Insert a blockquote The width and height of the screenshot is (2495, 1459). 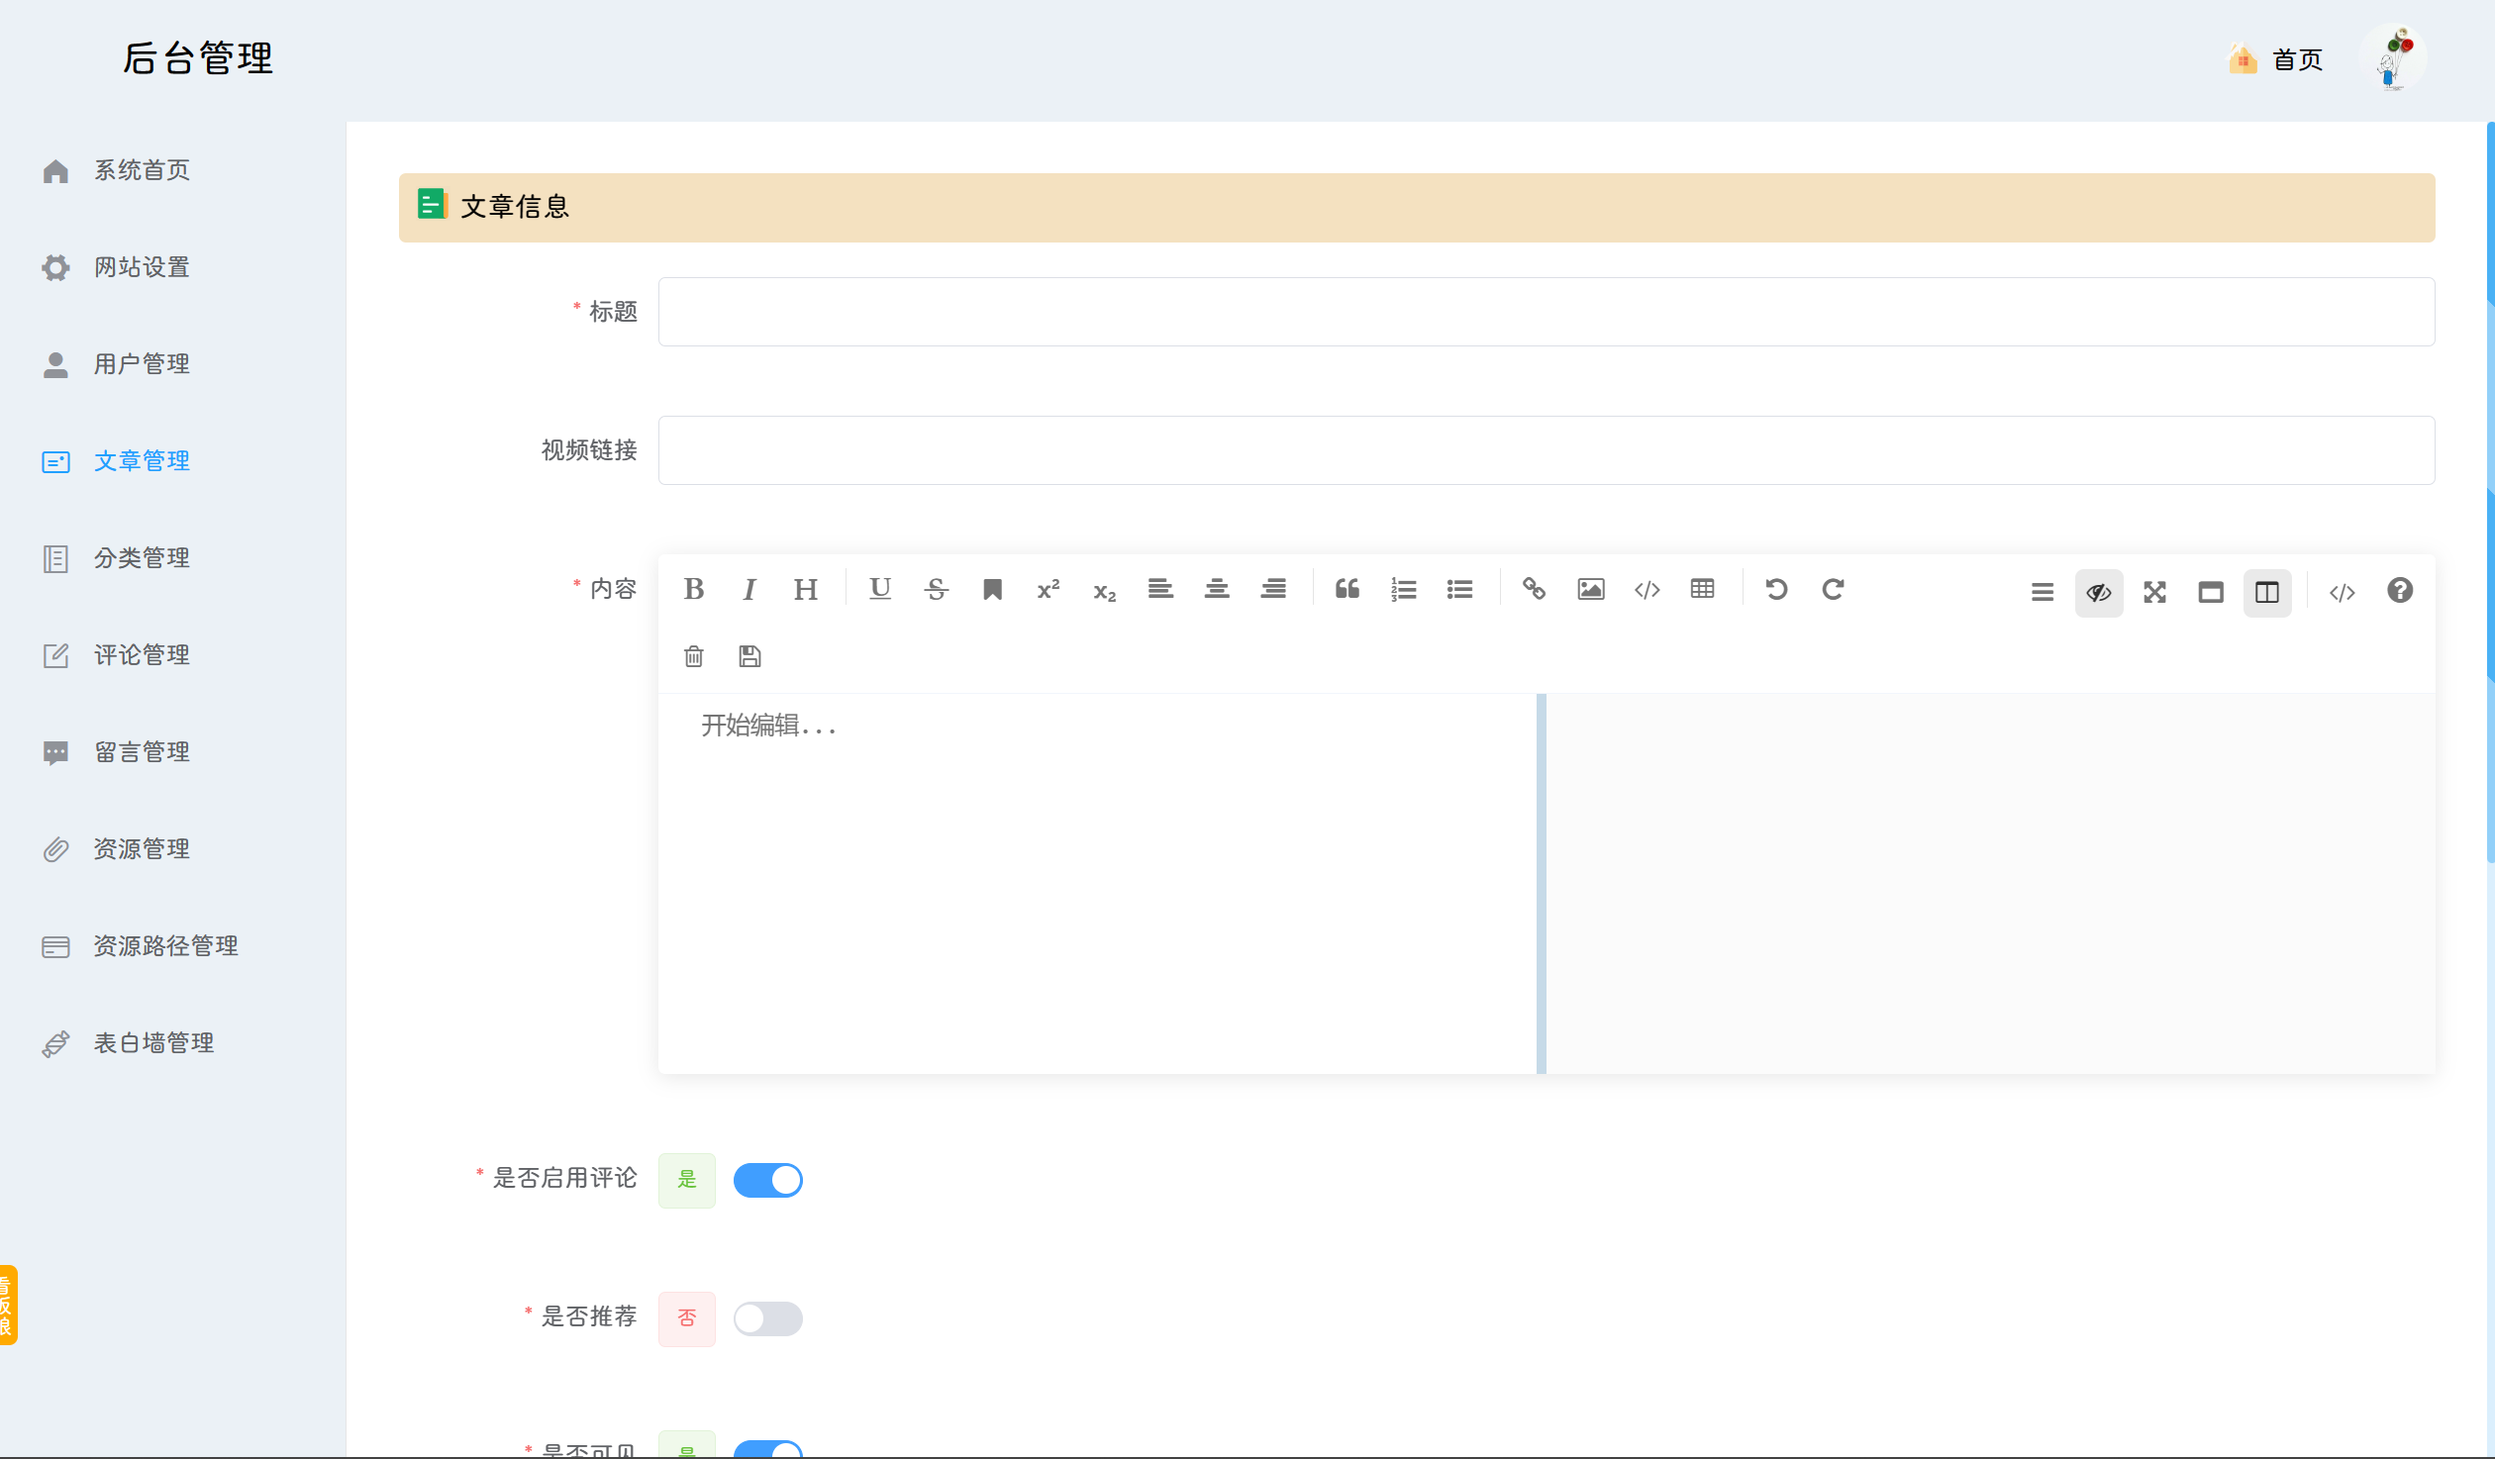pyautogui.click(x=1347, y=589)
